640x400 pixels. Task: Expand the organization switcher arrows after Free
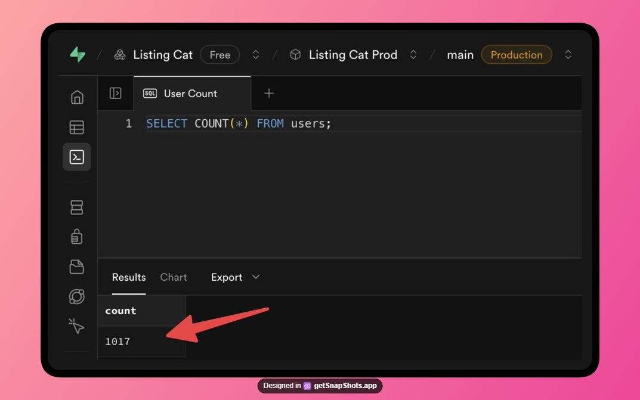point(255,55)
